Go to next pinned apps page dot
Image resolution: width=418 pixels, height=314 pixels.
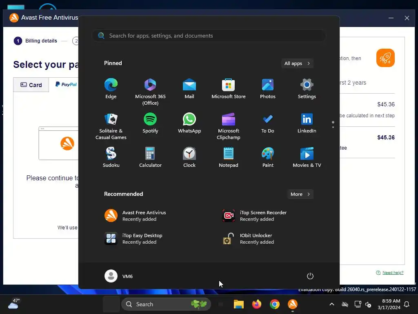pyautogui.click(x=333, y=127)
